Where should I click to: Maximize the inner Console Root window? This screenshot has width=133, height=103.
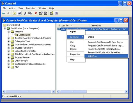pyautogui.click(x=121, y=20)
